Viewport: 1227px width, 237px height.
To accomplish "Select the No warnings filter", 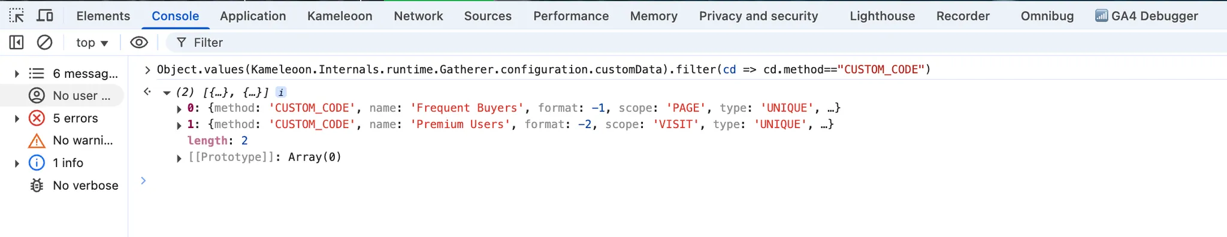I will (63, 140).
